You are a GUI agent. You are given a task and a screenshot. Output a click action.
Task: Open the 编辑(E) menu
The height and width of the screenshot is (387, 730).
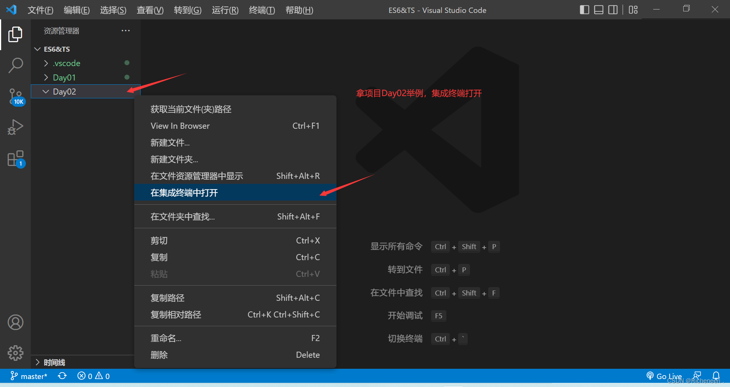point(77,10)
